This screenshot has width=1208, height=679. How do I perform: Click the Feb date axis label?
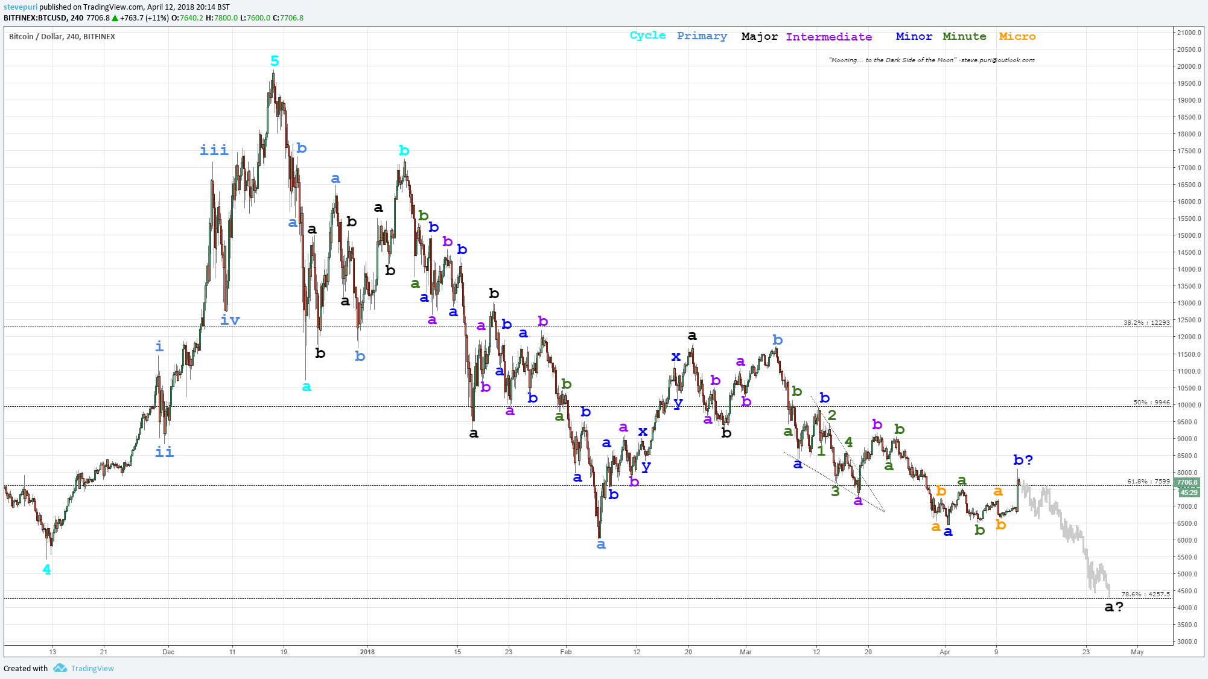click(565, 652)
